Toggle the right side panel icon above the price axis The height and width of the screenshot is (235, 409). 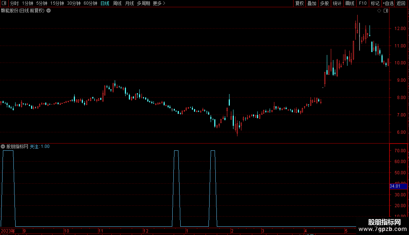[386, 11]
